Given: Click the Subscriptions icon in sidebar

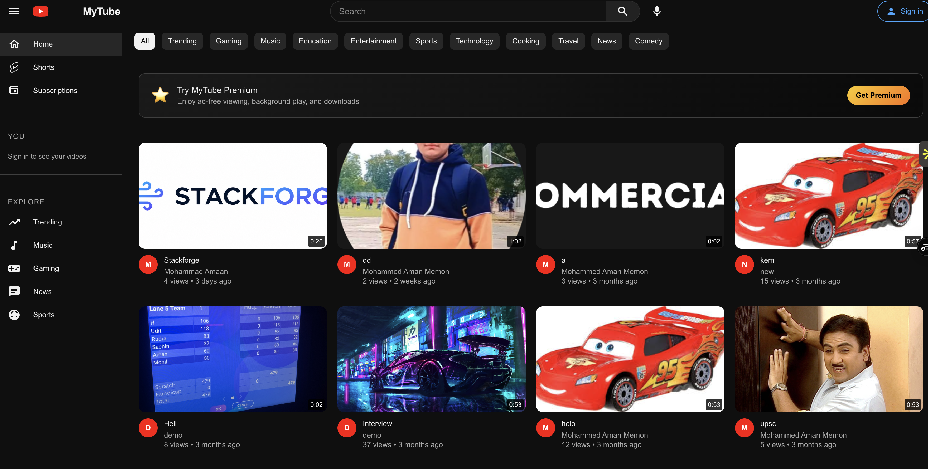Looking at the screenshot, I should click(14, 90).
